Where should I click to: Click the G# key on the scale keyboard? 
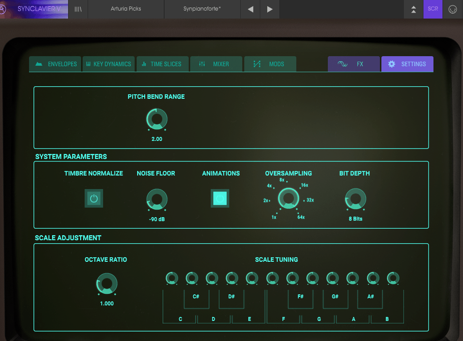point(335,299)
